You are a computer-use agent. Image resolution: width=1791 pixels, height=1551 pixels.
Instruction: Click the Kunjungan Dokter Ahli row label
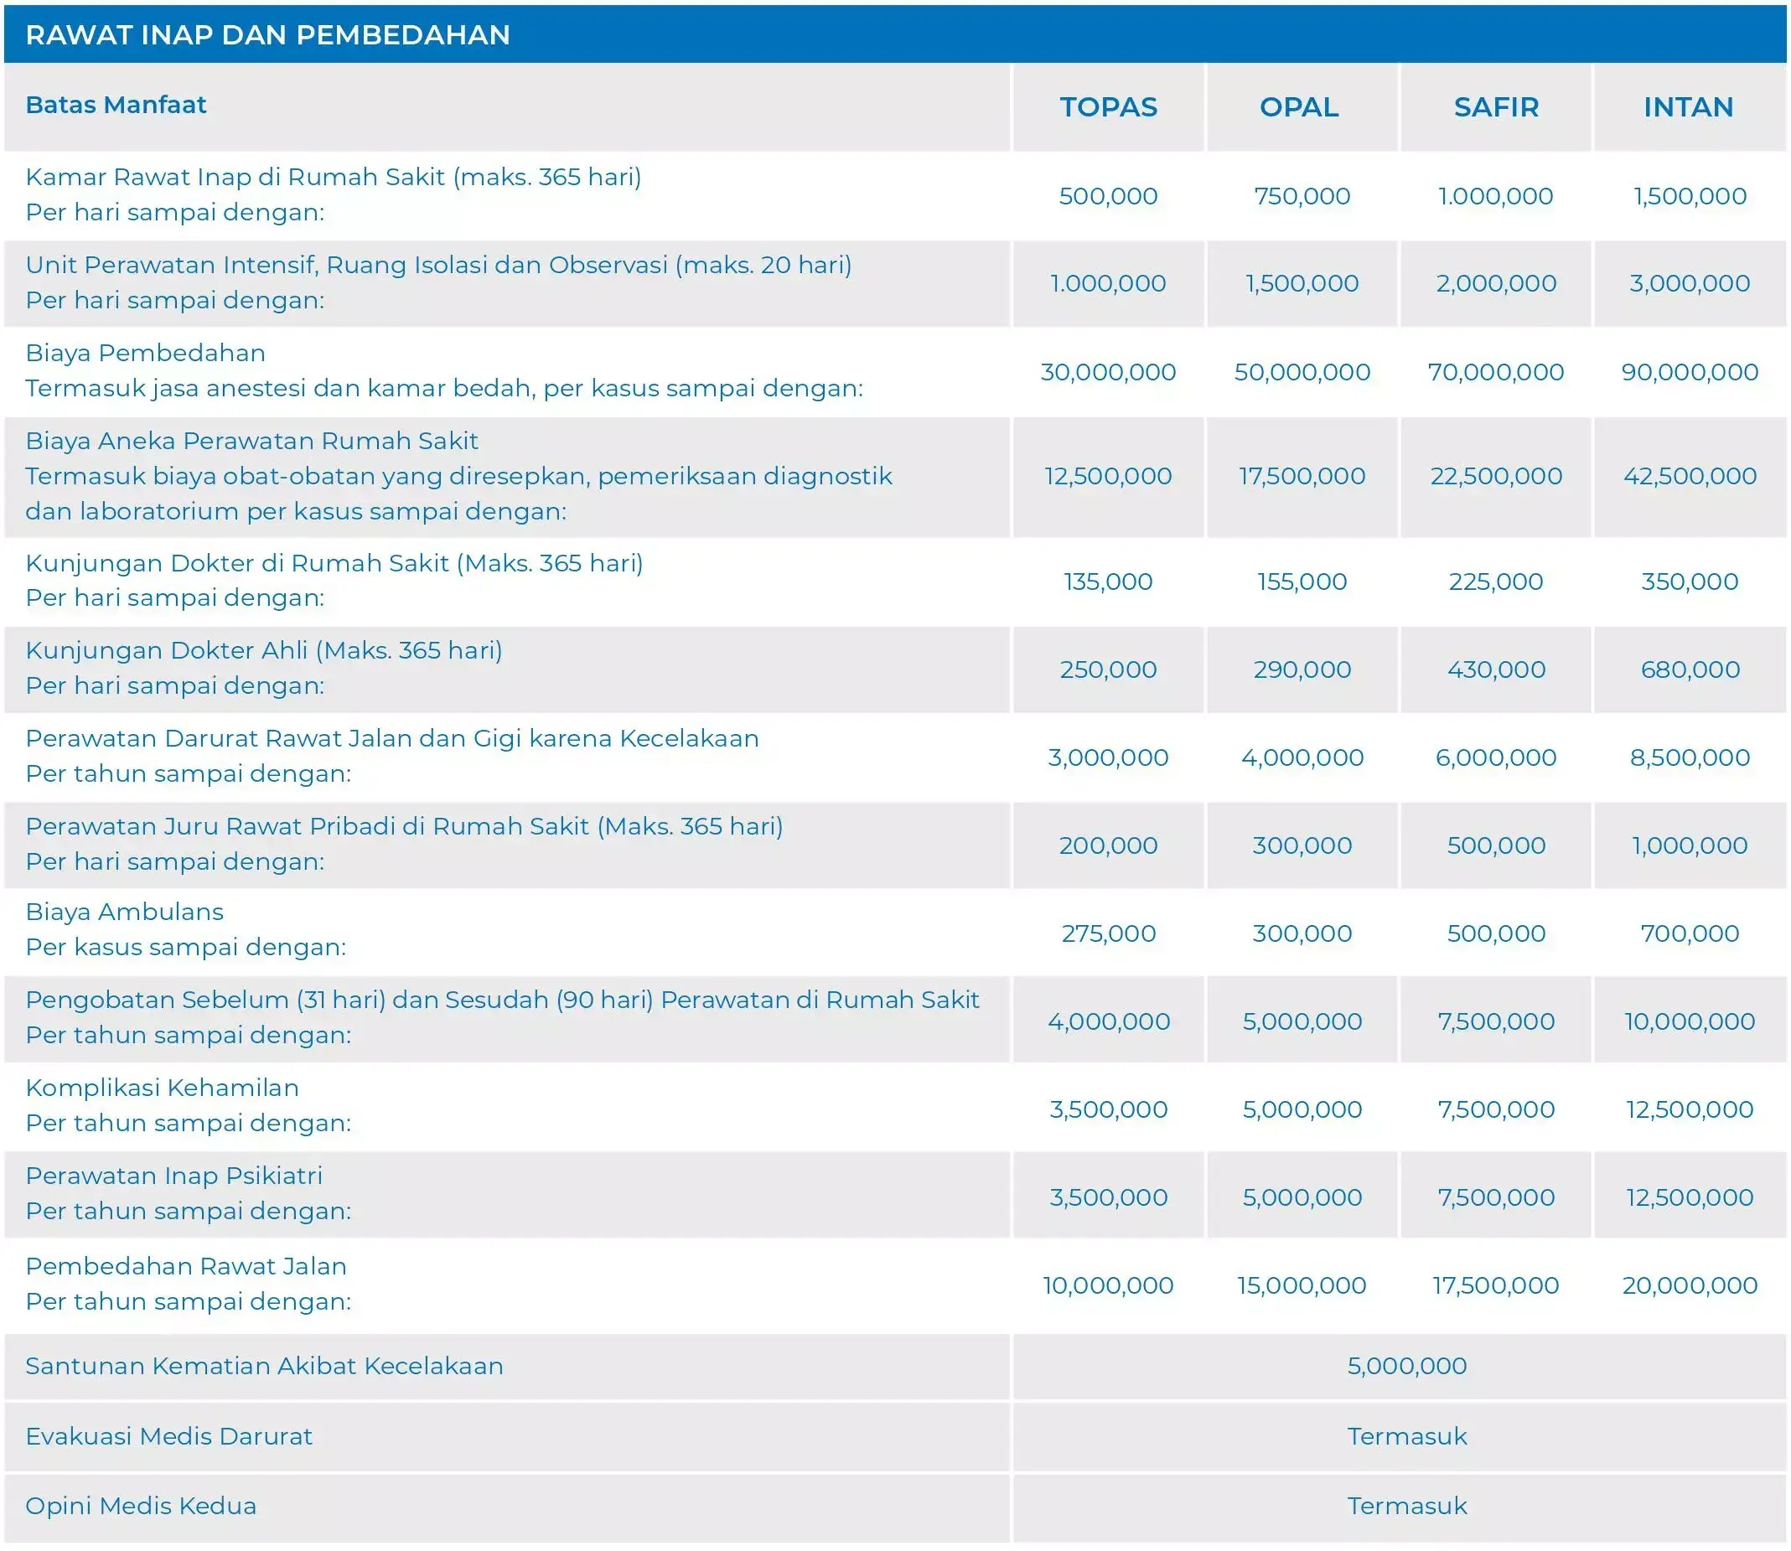point(264,650)
